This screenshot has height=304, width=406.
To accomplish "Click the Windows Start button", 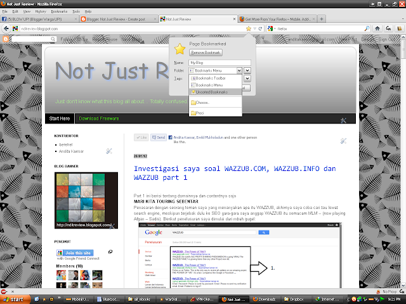I will [x=15, y=300].
